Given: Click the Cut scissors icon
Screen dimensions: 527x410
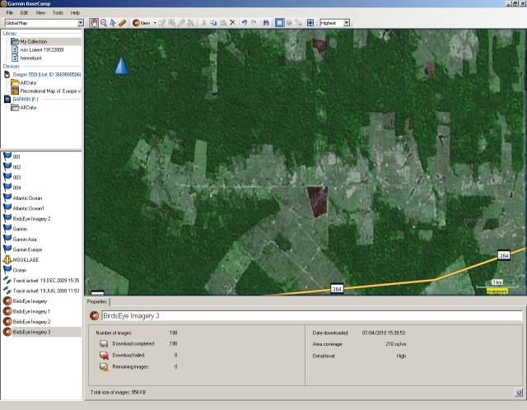Looking at the screenshot, I should (203, 23).
